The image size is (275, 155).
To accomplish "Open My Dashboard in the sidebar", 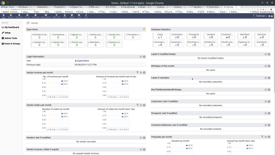I will click(10, 27).
